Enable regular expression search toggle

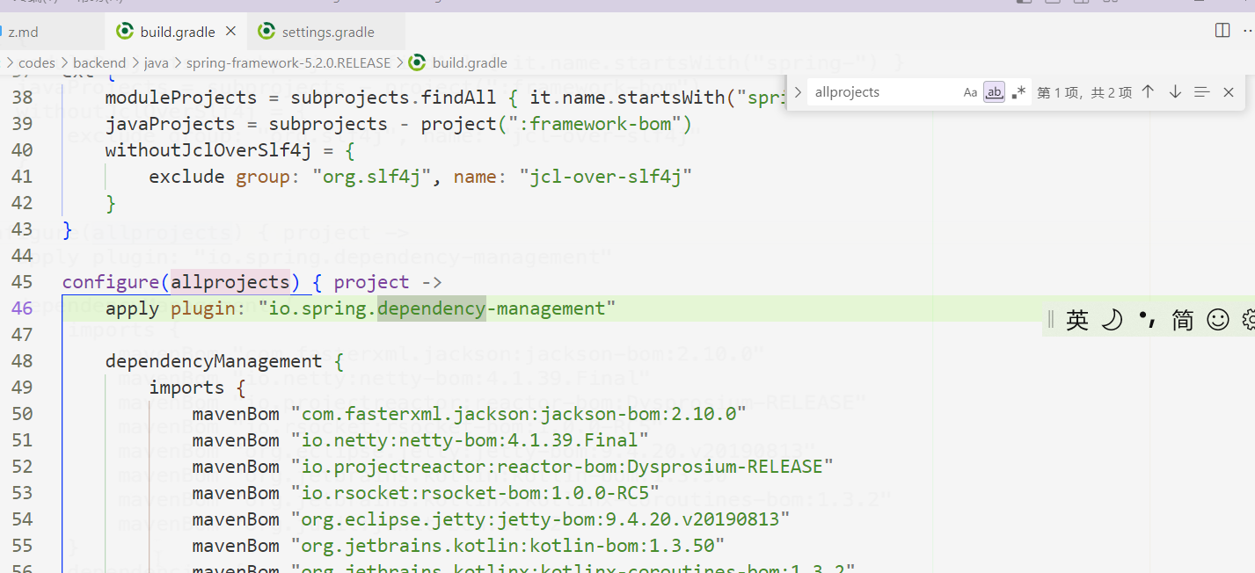[1018, 92]
